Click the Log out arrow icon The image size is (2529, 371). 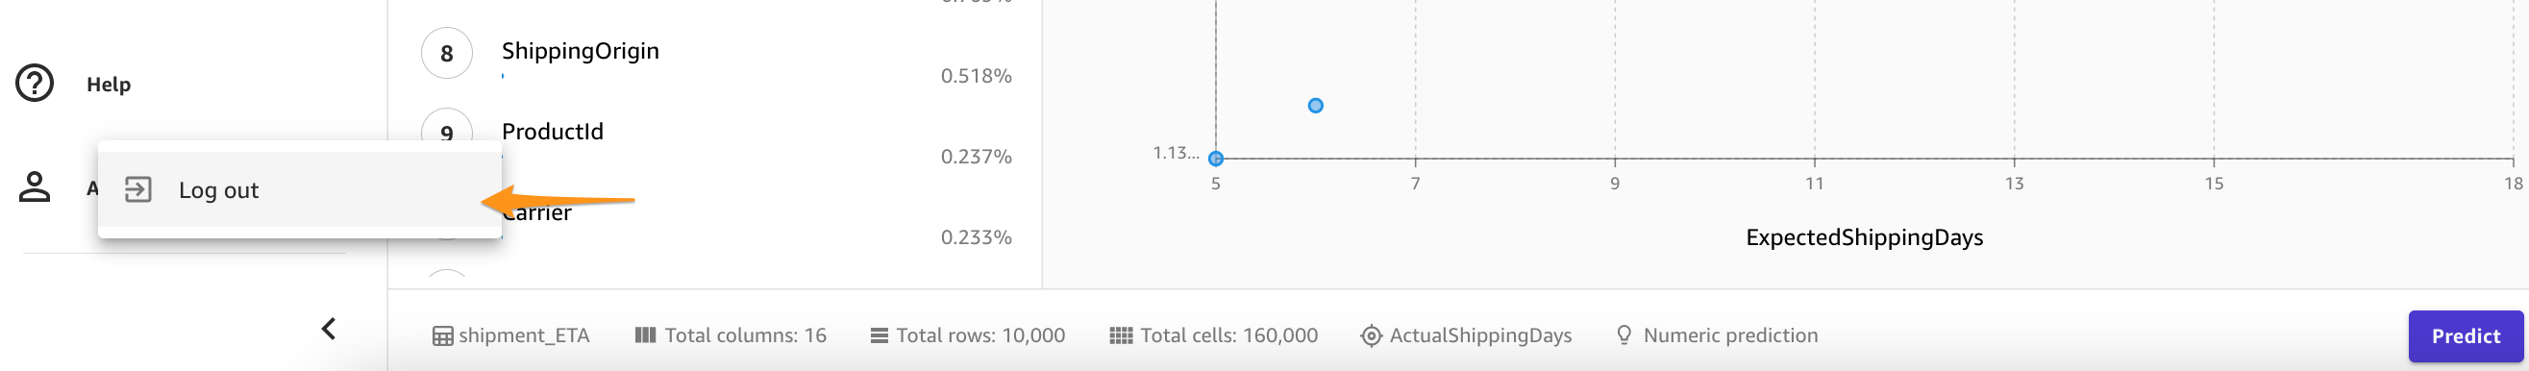[x=138, y=189]
